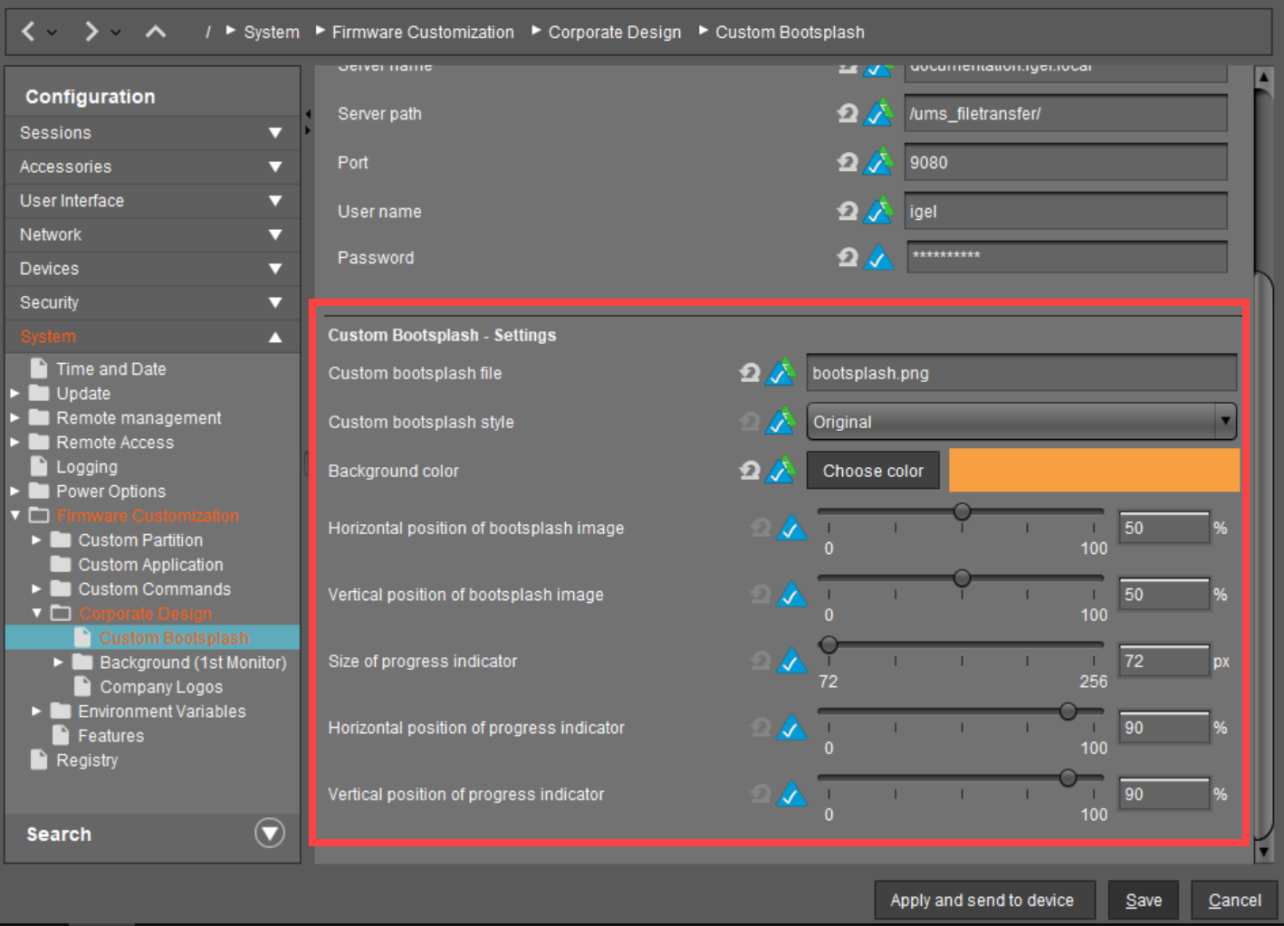Image resolution: width=1284 pixels, height=926 pixels.
Task: Select Corporate Design in the breadcrumb
Action: pos(614,32)
